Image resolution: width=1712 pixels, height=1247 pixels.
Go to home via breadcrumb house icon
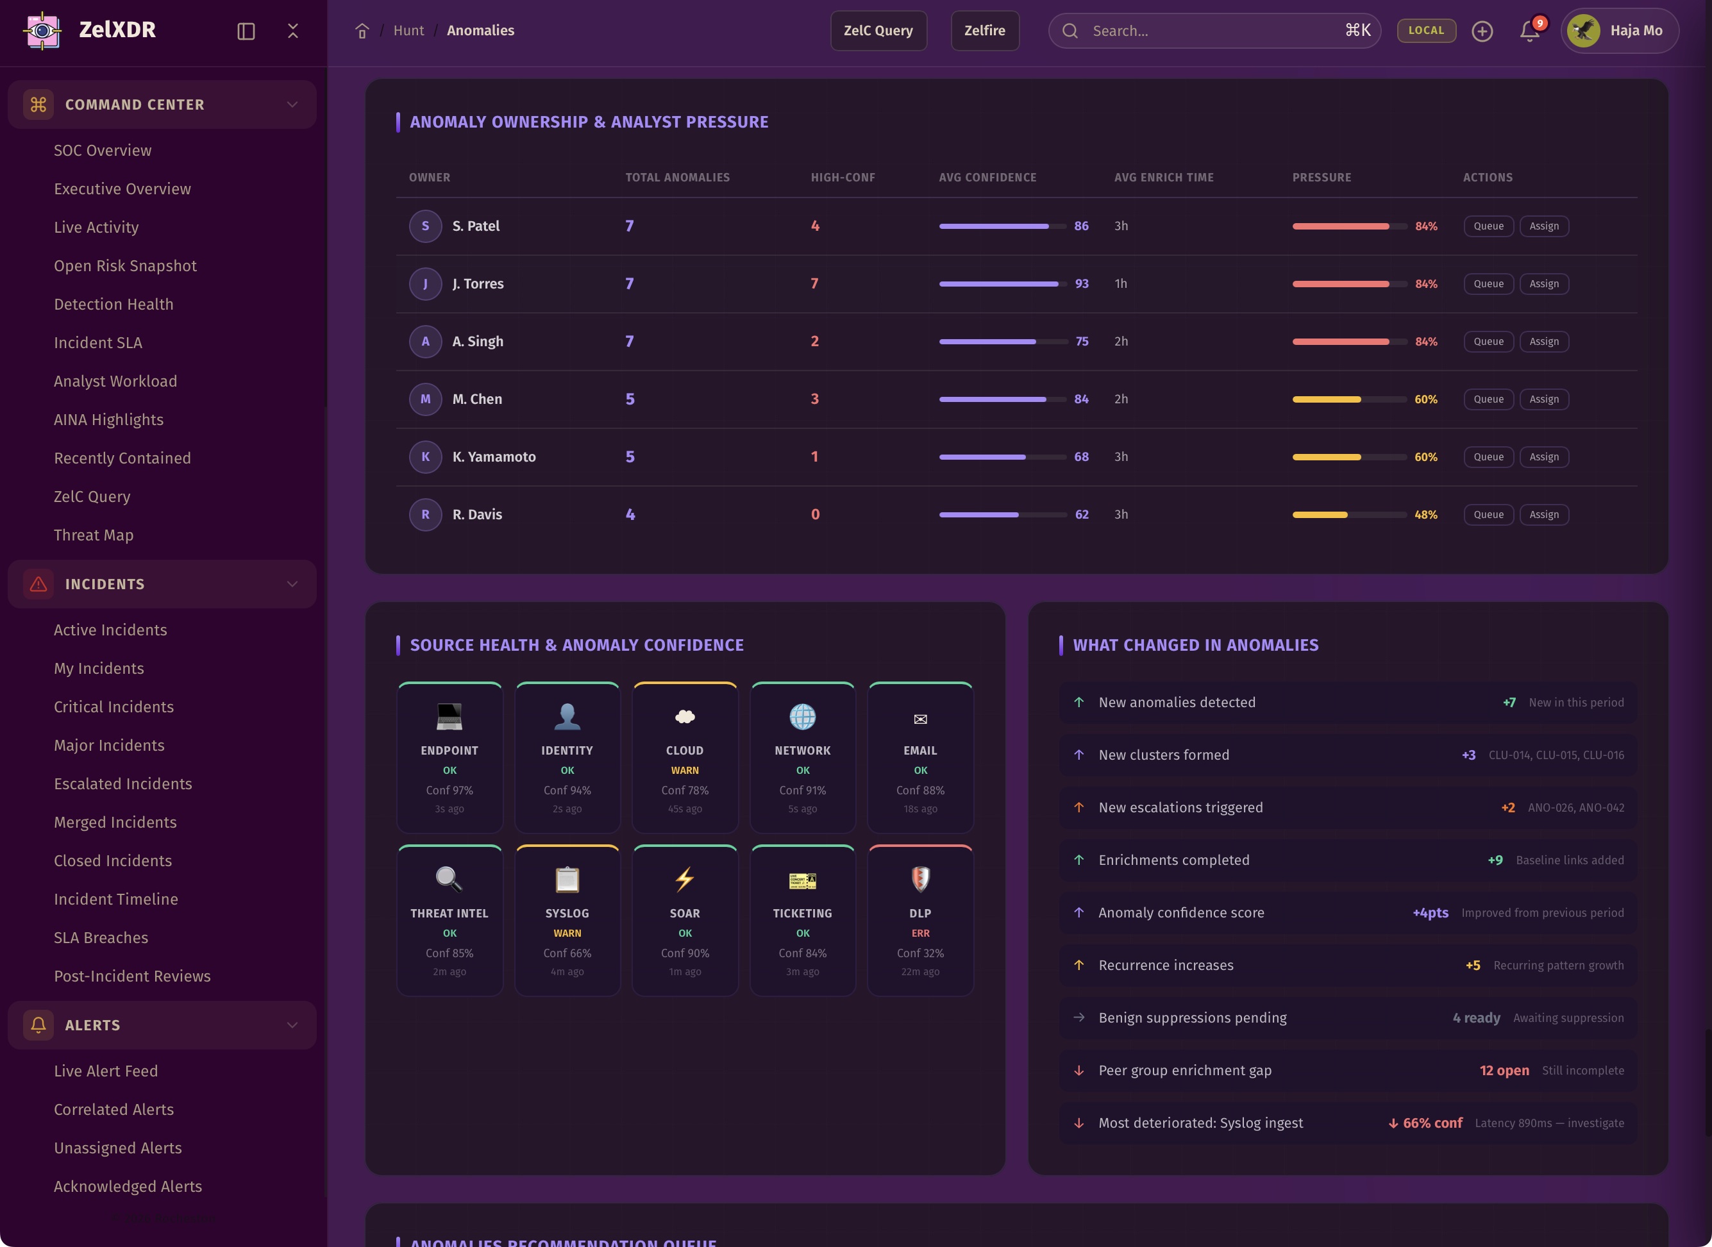pyautogui.click(x=362, y=31)
